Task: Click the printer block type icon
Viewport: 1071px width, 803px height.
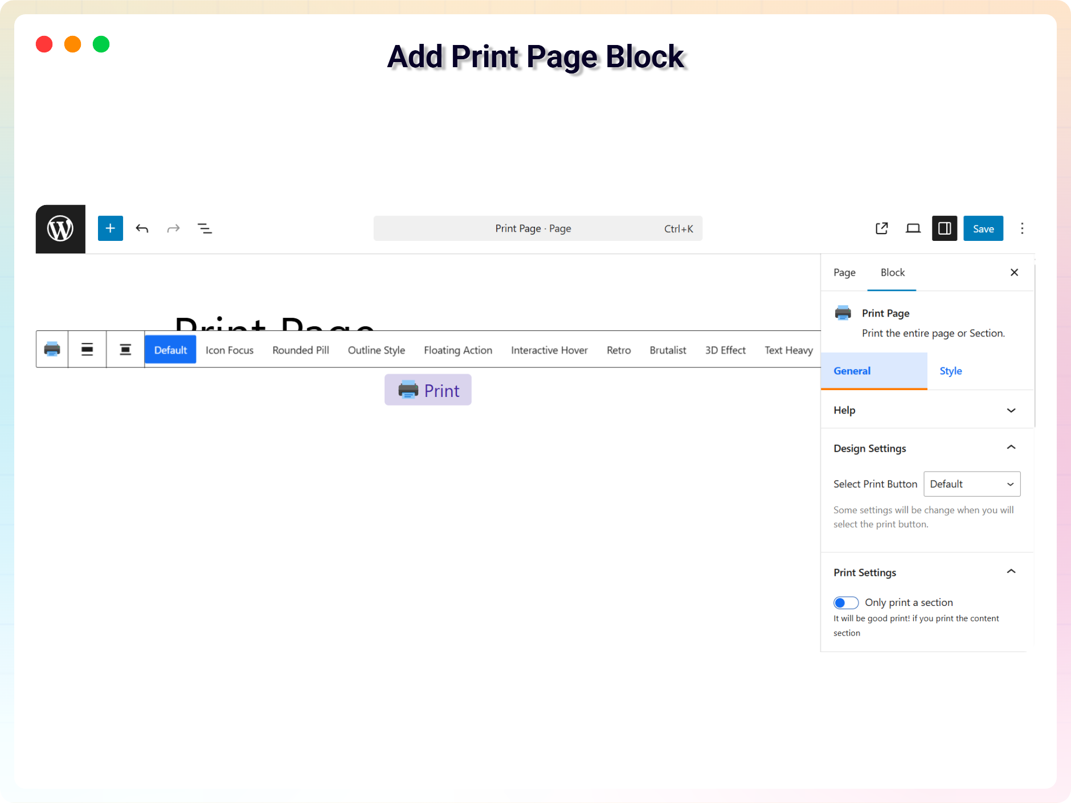Action: click(x=52, y=350)
